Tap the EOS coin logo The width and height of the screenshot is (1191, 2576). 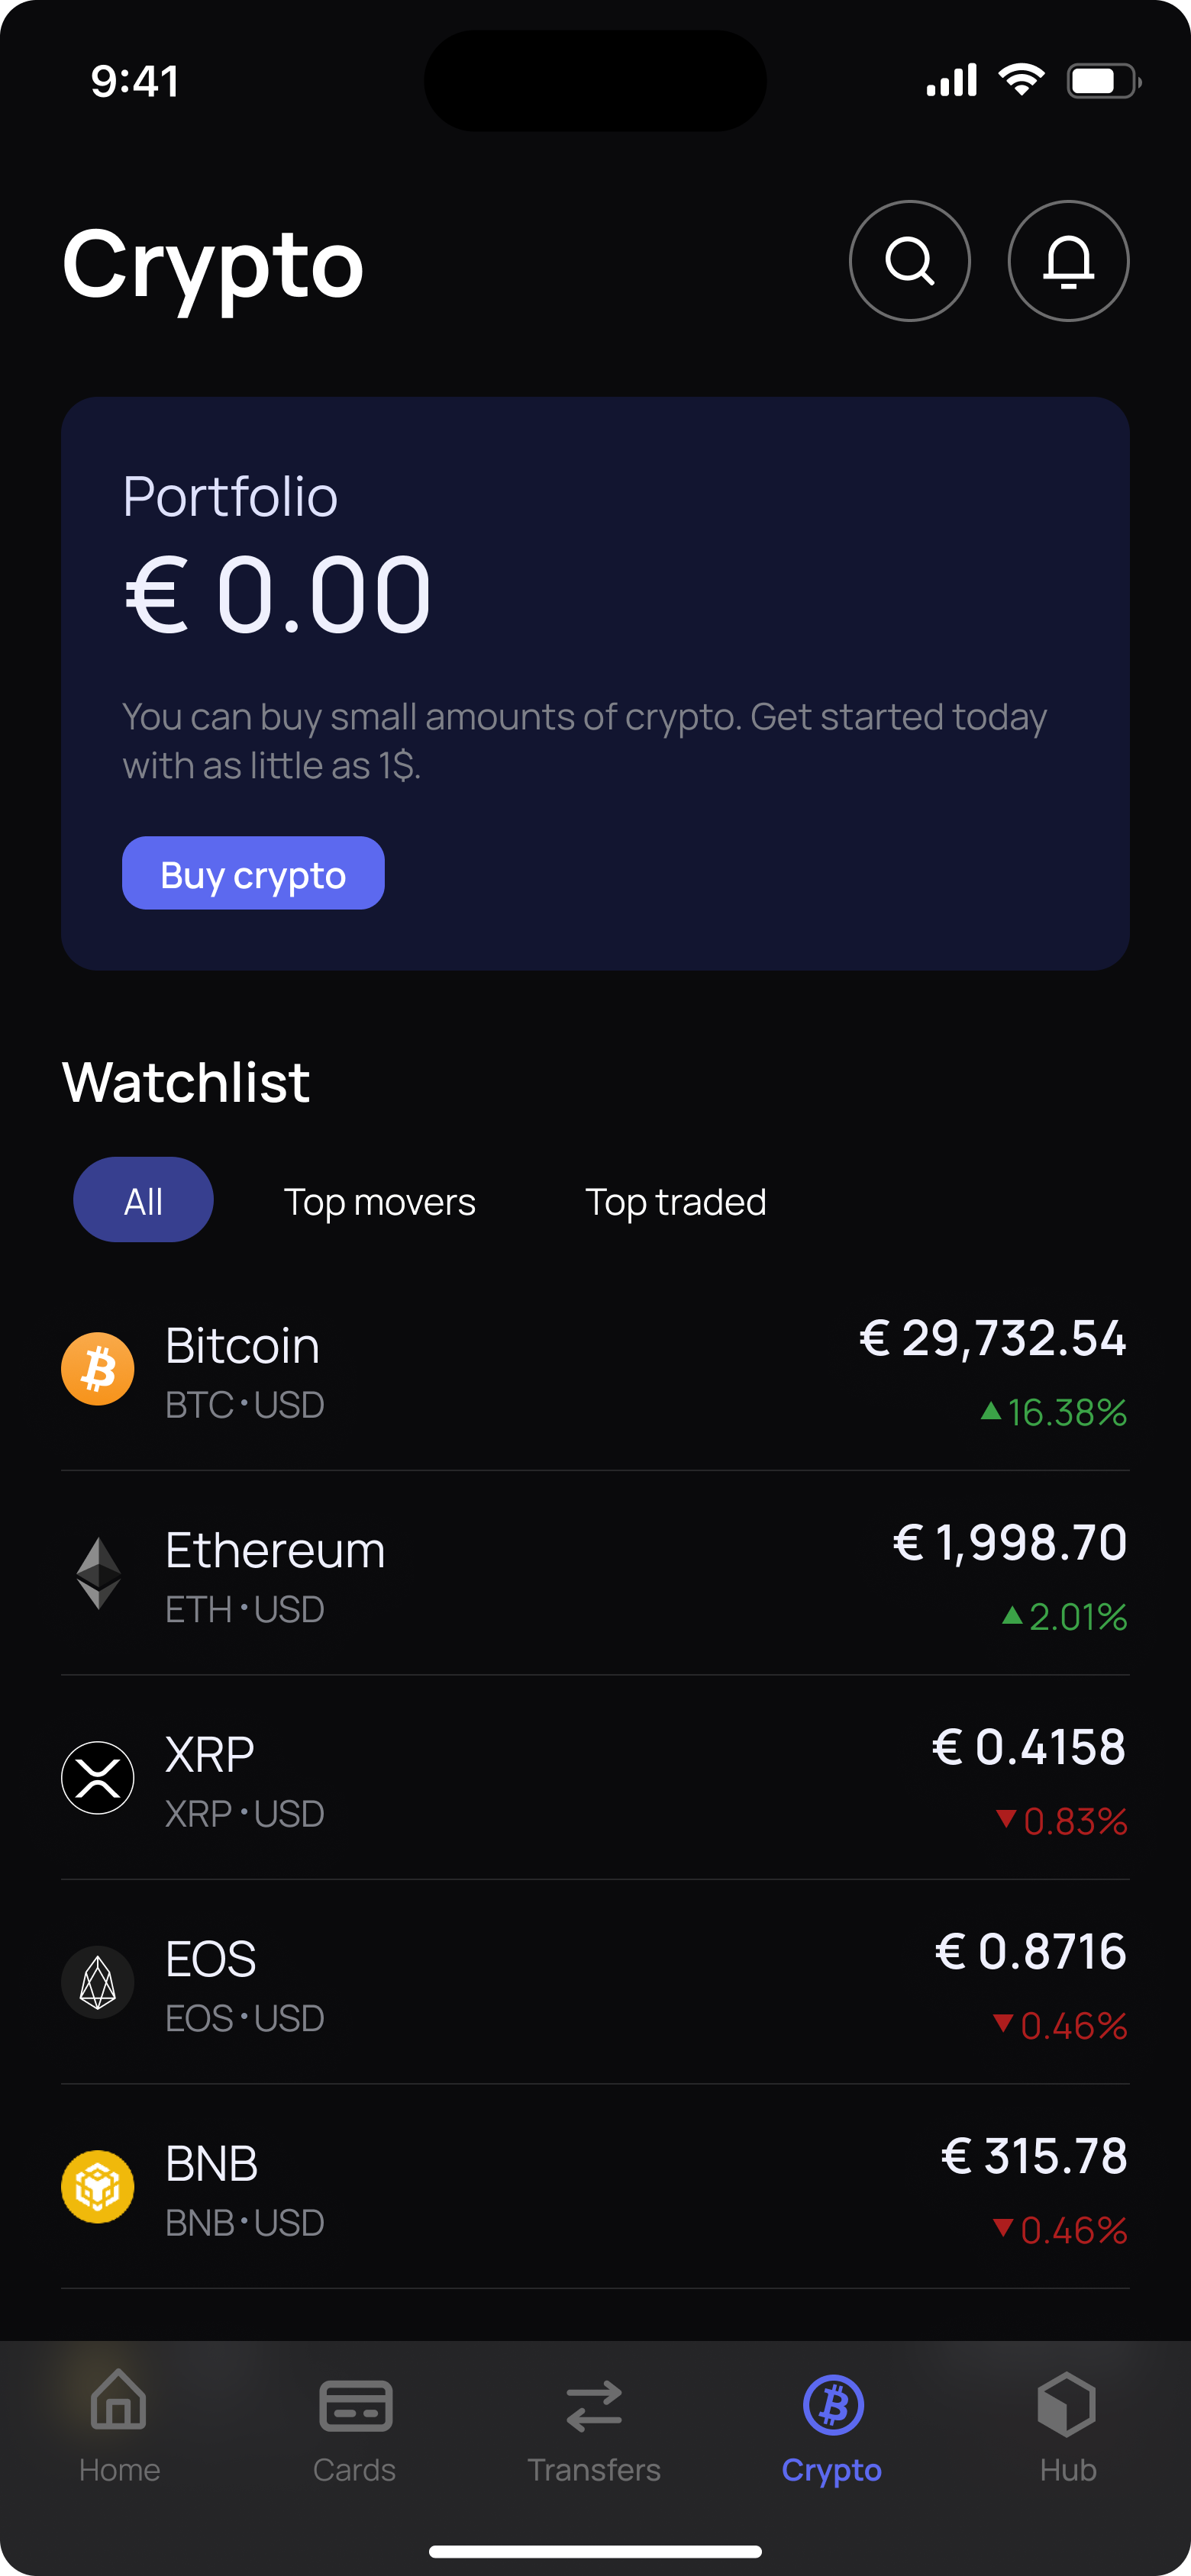click(98, 1982)
